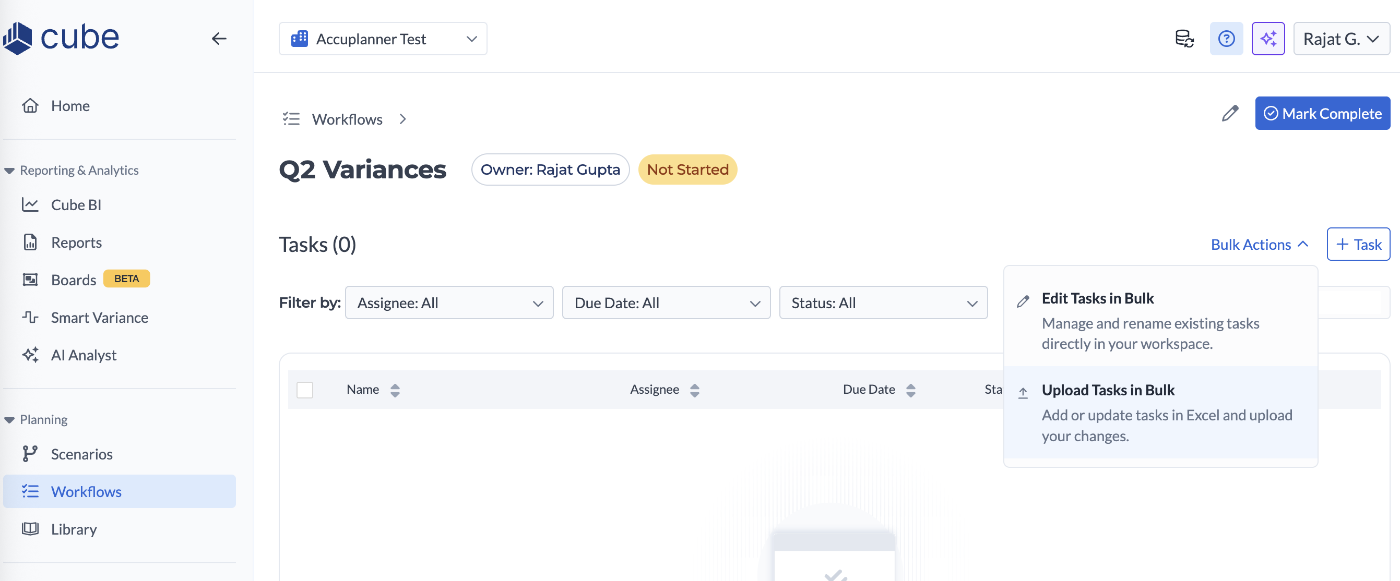
Task: Sort tasks by the Name column
Action: tap(395, 389)
